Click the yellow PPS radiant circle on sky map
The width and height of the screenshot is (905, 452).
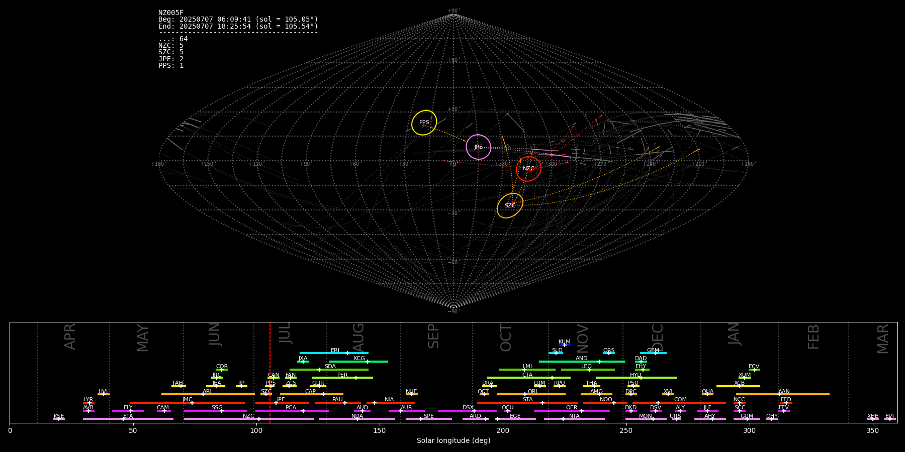click(x=424, y=123)
